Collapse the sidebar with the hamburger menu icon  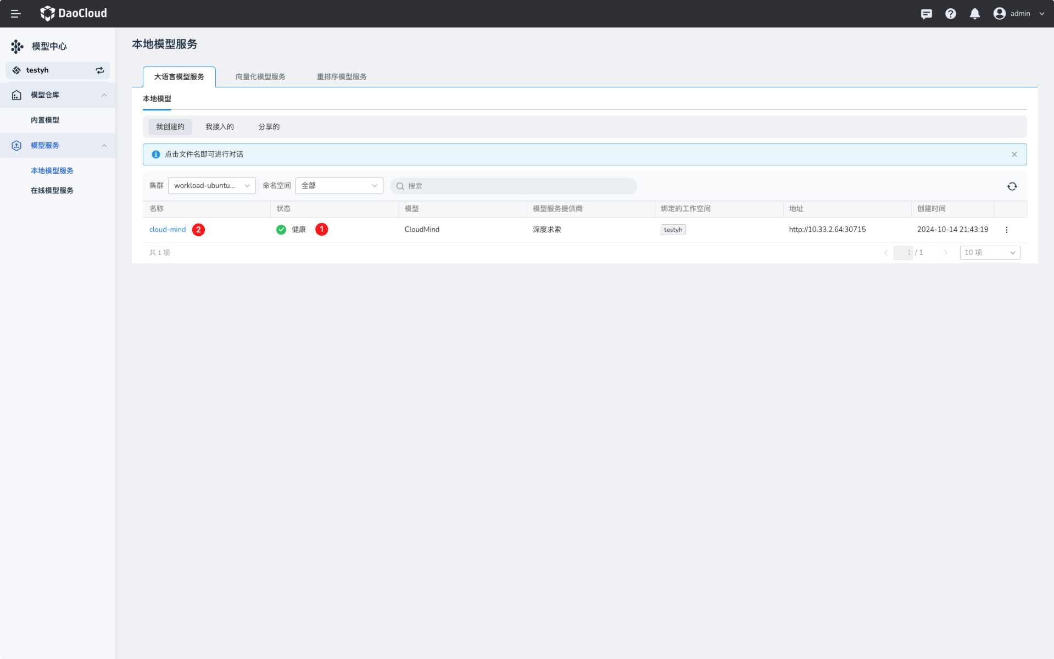(16, 14)
